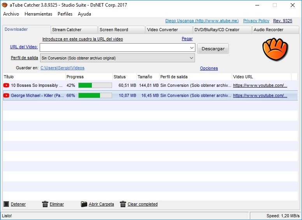Open the Audio Recorder tab
Viewport: 302px width, 220px height.
pyautogui.click(x=276, y=30)
